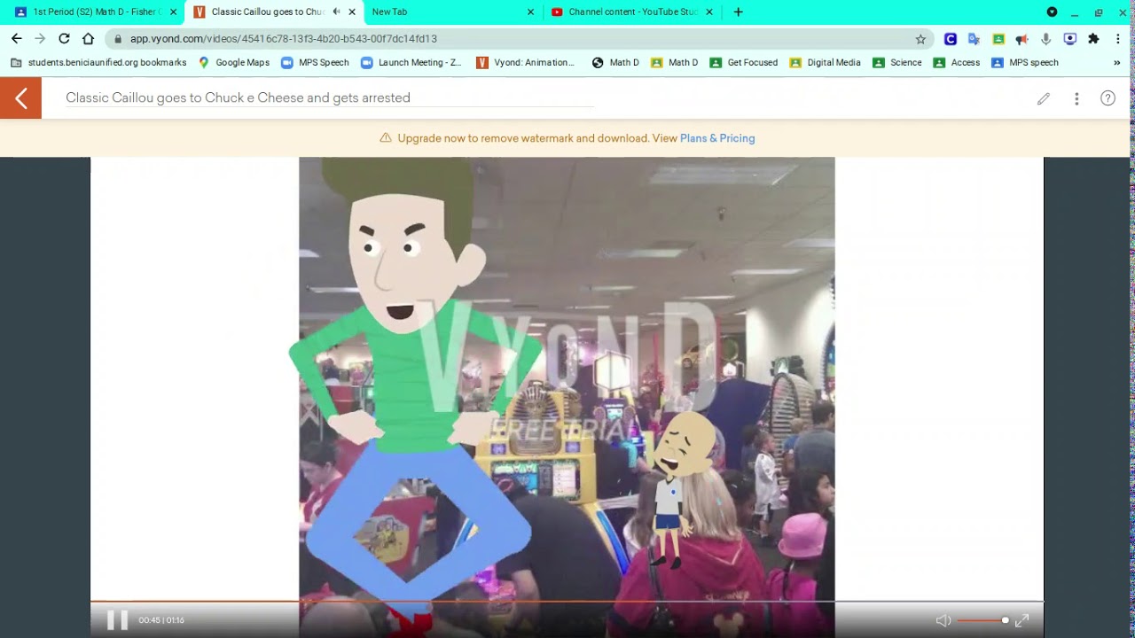Adjust the video volume slider

[x=982, y=620]
